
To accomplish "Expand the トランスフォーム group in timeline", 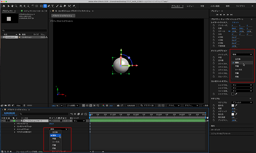I will [14, 123].
